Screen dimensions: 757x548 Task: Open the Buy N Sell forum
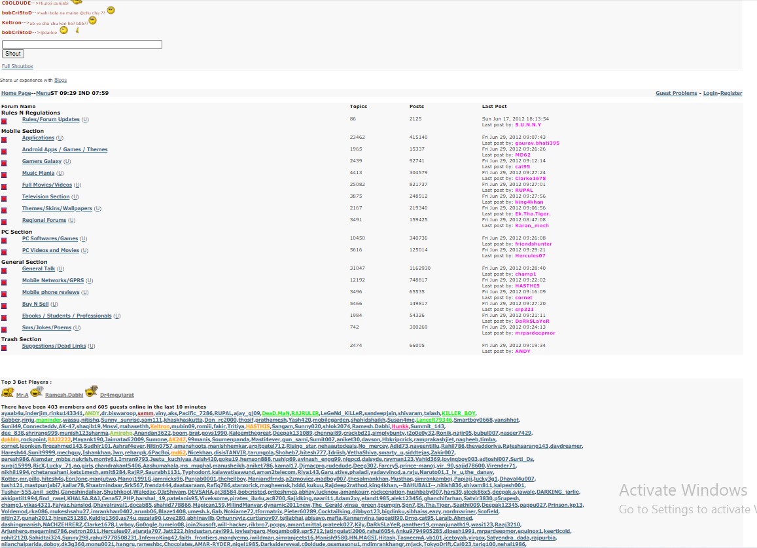(35, 304)
